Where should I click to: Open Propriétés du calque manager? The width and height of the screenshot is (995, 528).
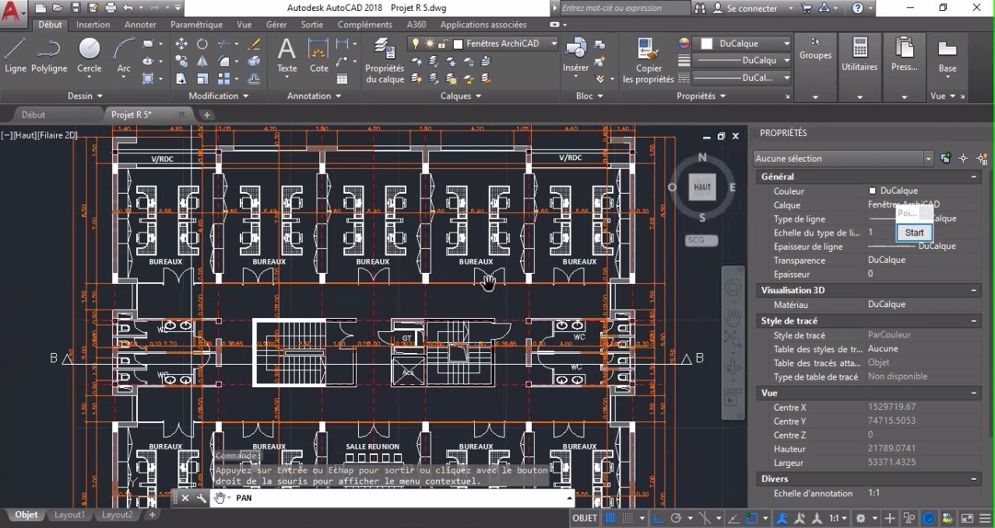point(385,61)
